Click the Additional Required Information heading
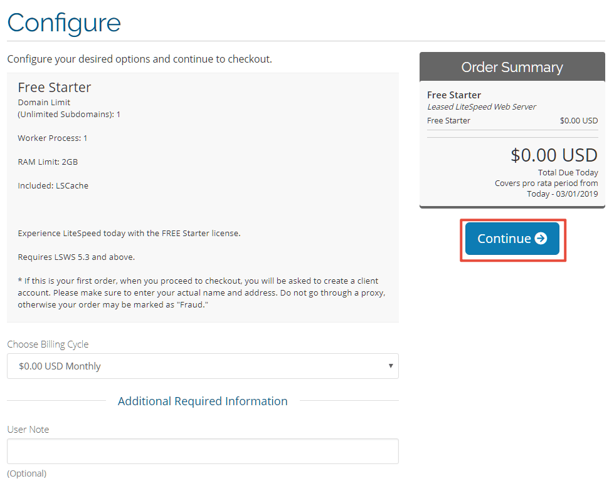The width and height of the screenshot is (614, 491). 203,401
